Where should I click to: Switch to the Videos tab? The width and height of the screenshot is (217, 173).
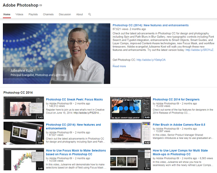pos(20,15)
